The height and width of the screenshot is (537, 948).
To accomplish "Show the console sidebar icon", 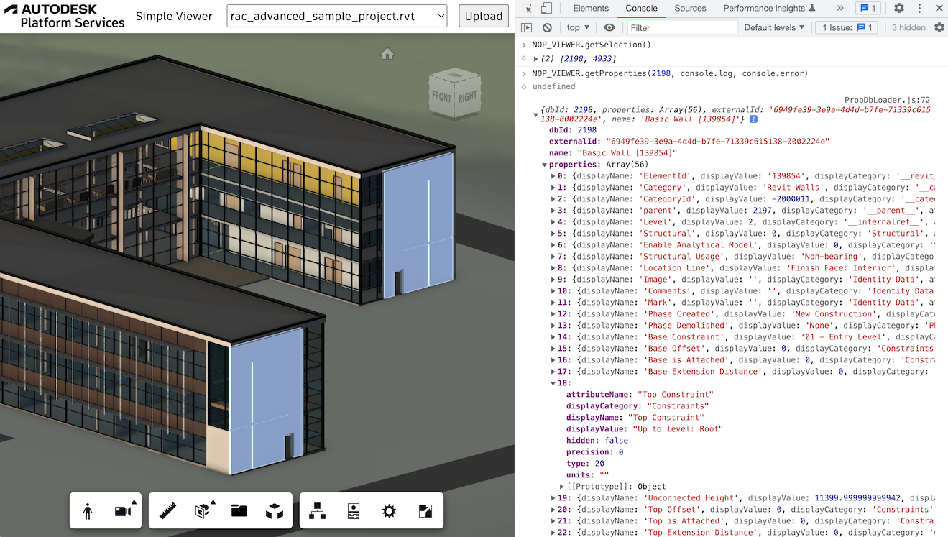I will (x=527, y=27).
